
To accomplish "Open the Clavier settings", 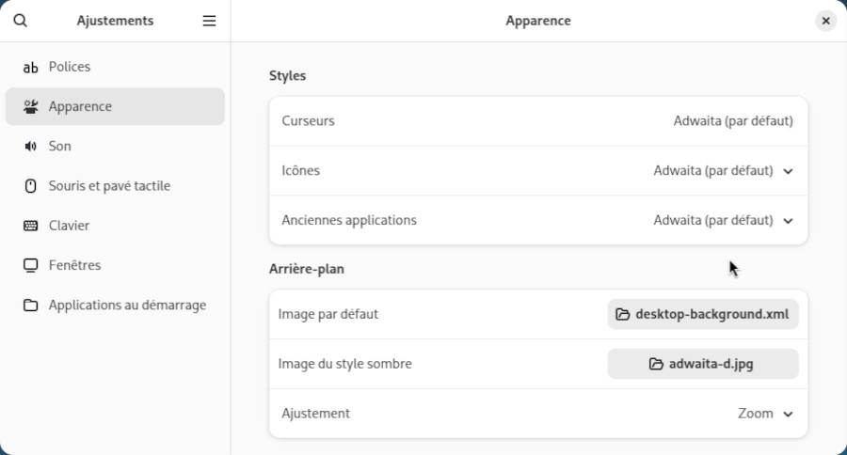I will coord(115,226).
